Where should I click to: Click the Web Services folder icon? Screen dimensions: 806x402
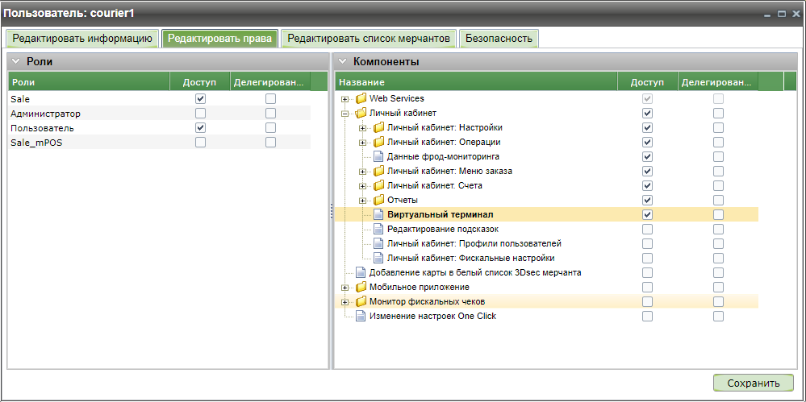361,98
